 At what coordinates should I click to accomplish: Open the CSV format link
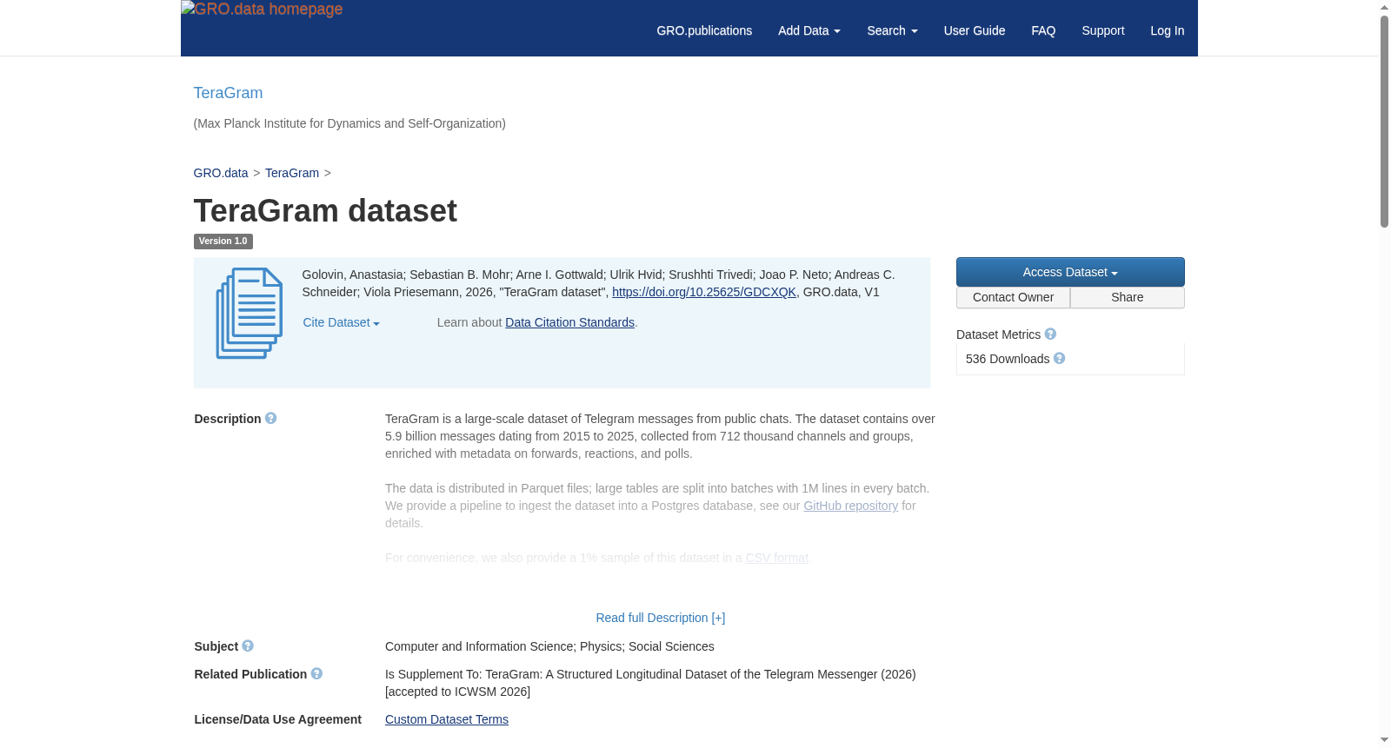click(777, 558)
